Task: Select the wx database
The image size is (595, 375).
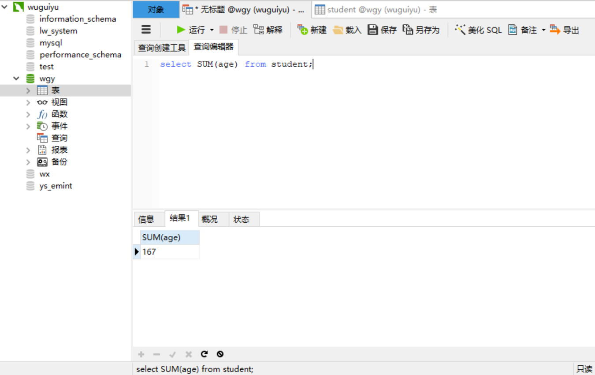Action: (x=45, y=174)
